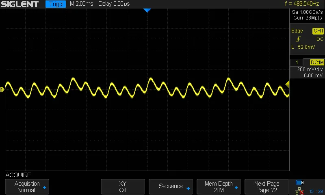Click the 13:29 clock
The width and height of the screenshot is (325, 195).
pyautogui.click(x=316, y=191)
